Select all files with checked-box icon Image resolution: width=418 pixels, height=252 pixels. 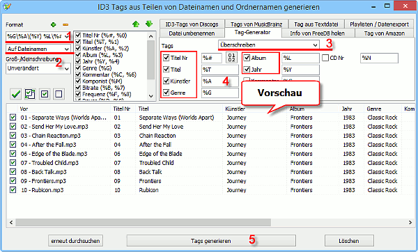click(45, 94)
